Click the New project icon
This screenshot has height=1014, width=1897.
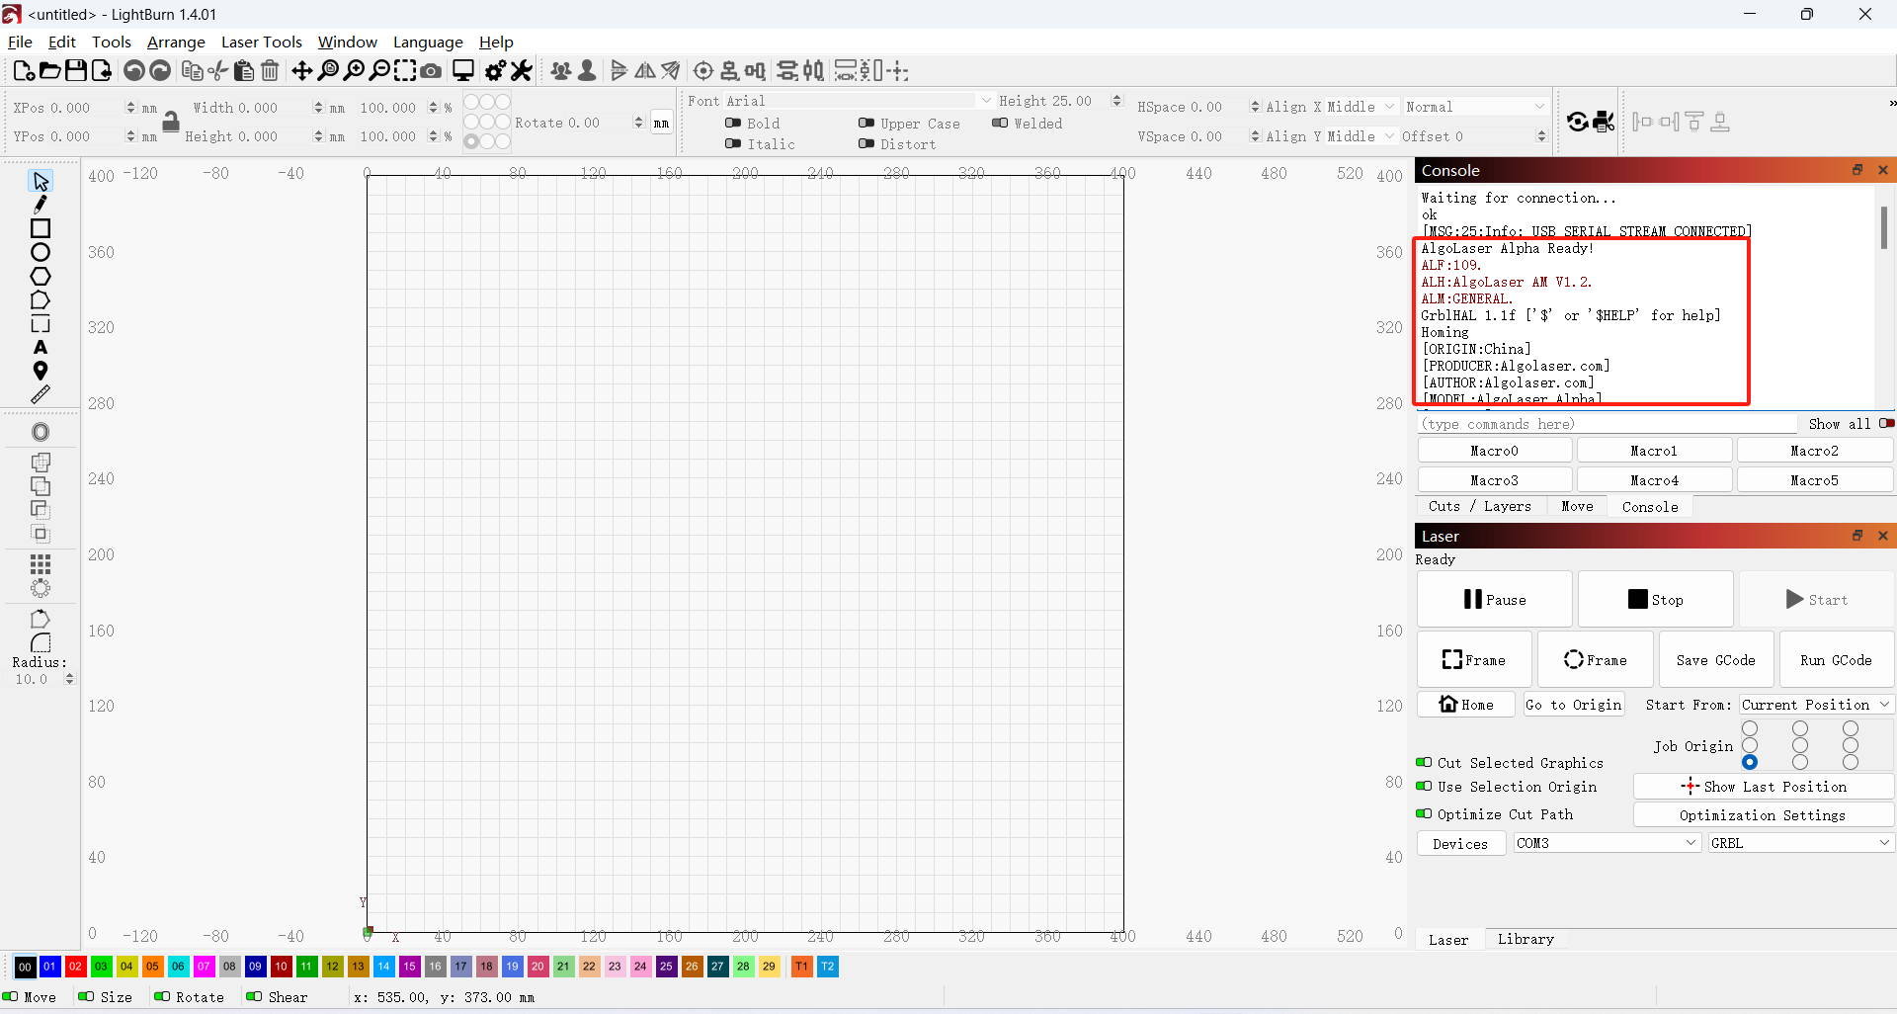click(x=23, y=70)
